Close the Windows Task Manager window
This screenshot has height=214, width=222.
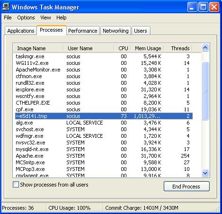[214, 7]
